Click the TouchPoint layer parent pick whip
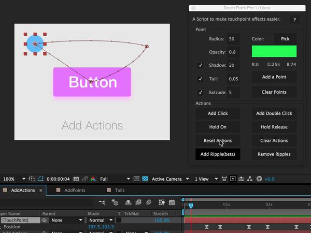The height and width of the screenshot is (233, 311). pyautogui.click(x=45, y=220)
